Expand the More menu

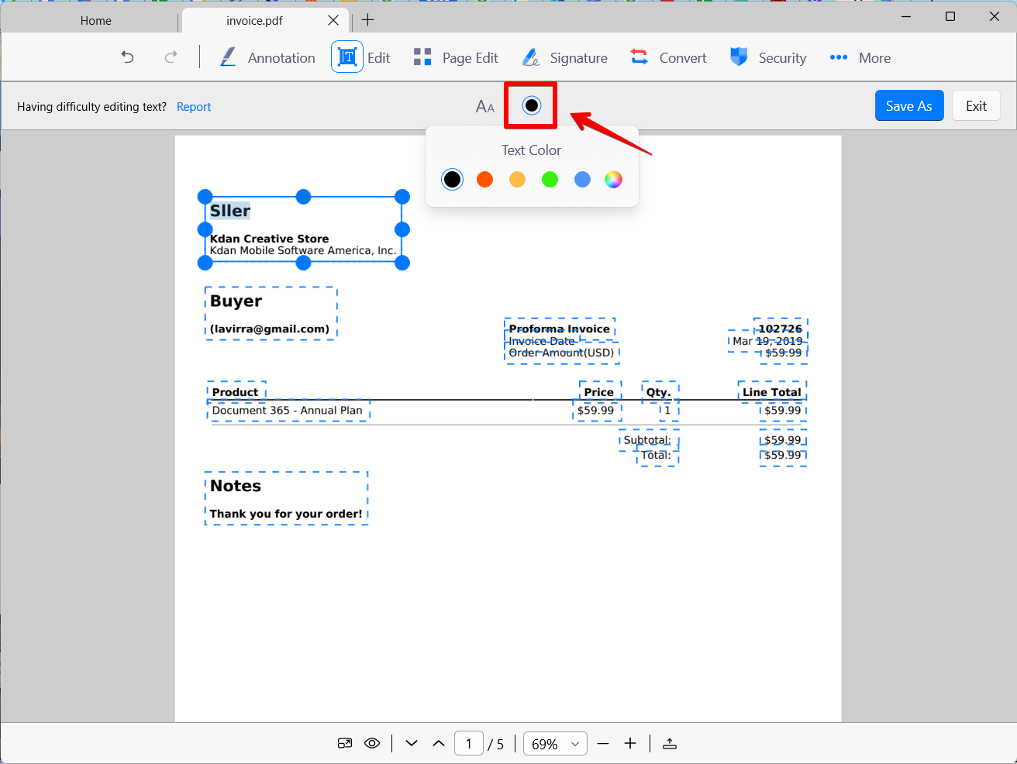point(860,58)
